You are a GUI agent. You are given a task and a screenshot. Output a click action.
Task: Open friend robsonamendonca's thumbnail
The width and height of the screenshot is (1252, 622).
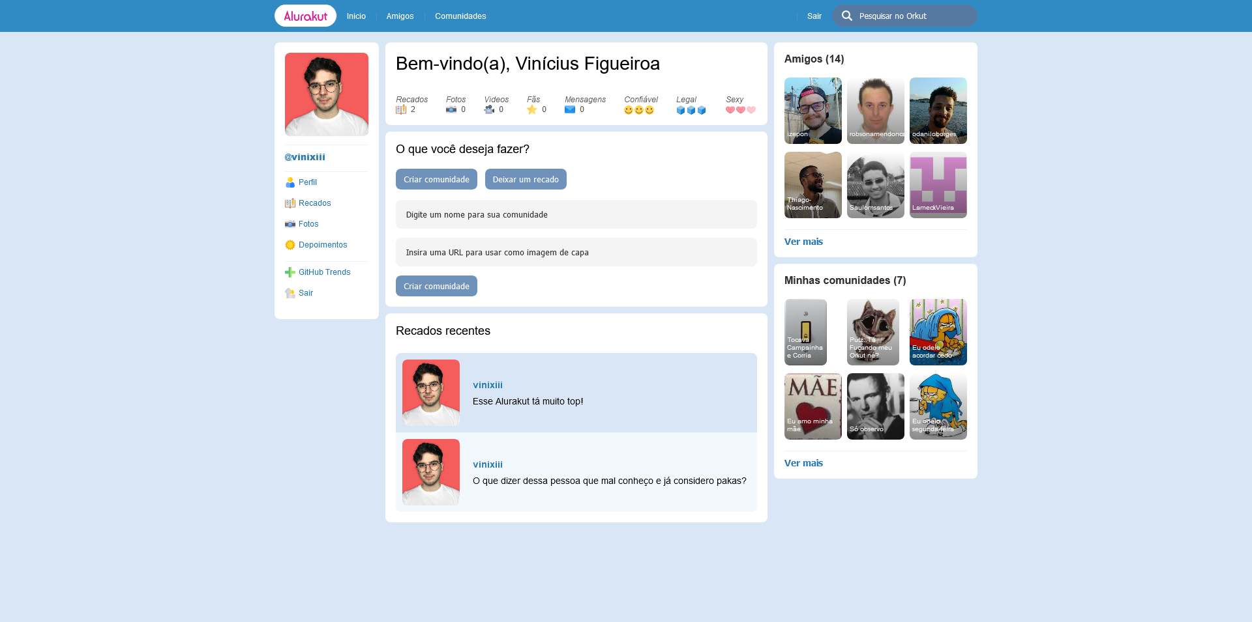(876, 111)
